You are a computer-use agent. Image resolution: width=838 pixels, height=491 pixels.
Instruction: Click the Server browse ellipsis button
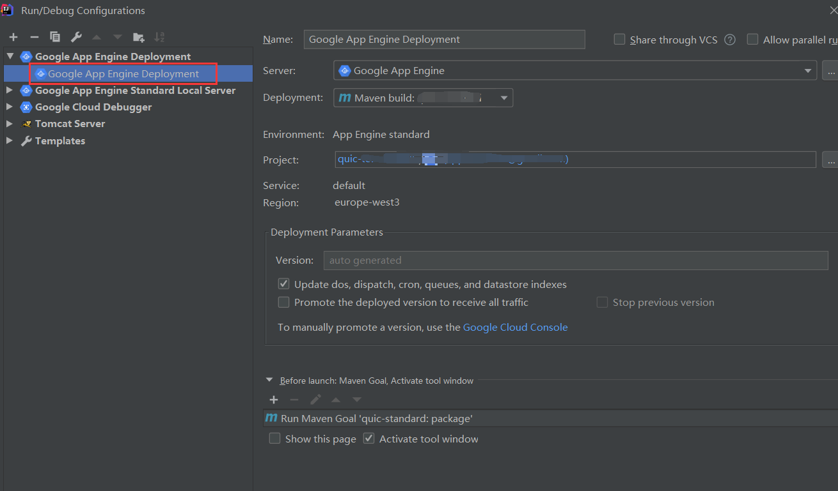click(x=830, y=70)
